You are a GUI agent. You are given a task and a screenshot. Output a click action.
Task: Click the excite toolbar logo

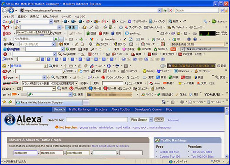click(x=7, y=88)
